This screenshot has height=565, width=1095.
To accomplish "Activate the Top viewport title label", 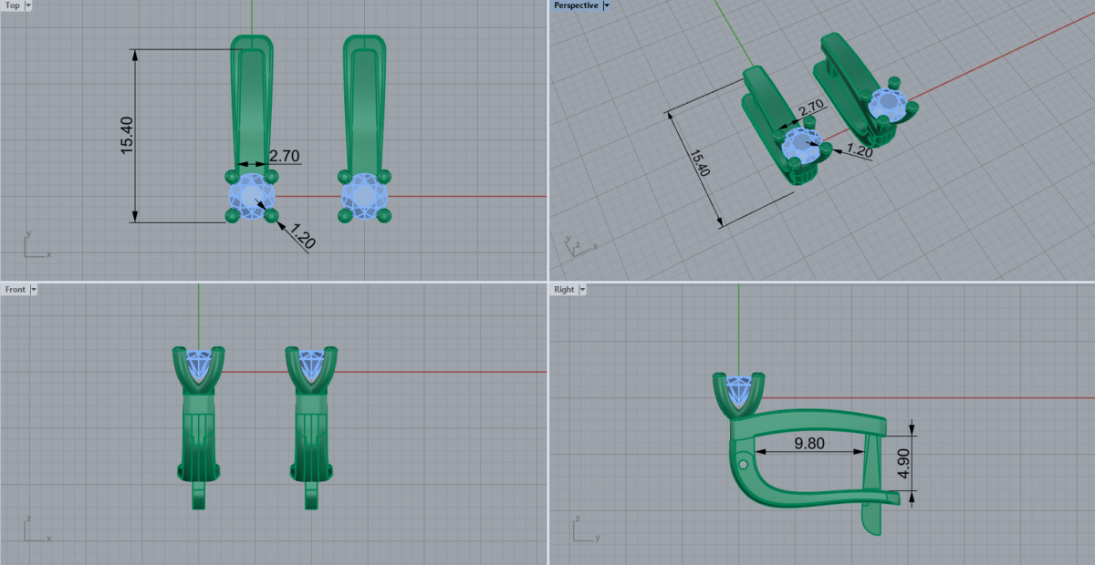I will (13, 5).
